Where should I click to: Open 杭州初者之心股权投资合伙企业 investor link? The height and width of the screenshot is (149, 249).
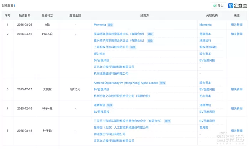[122, 96]
